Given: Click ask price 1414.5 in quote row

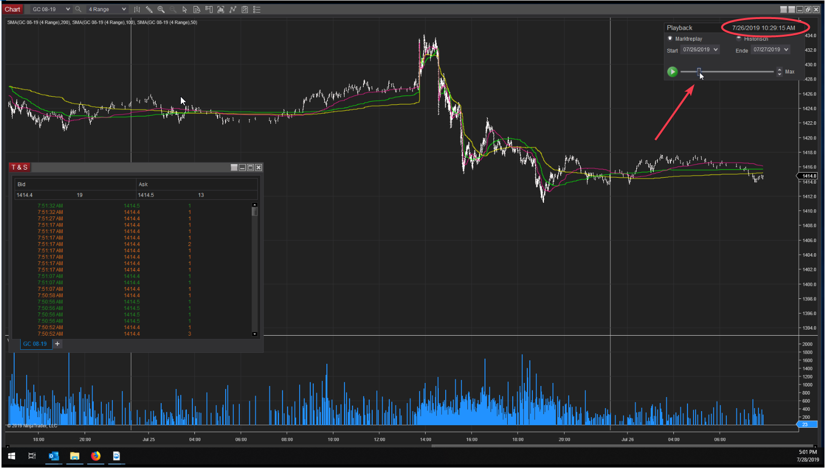Looking at the screenshot, I should click(146, 195).
